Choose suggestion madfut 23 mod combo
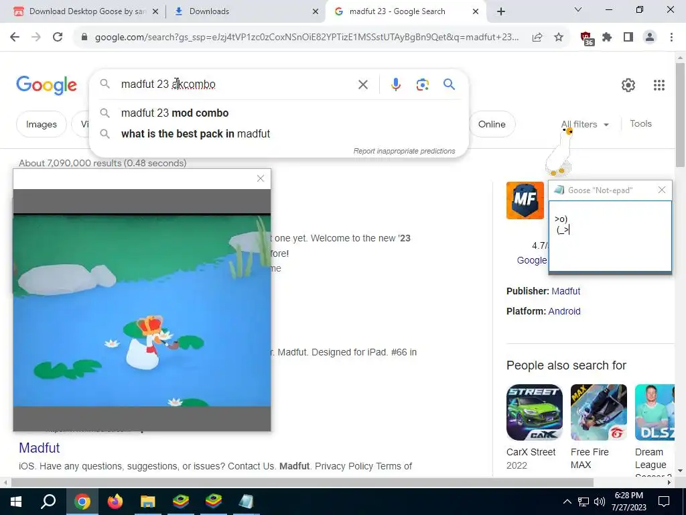This screenshot has height=515, width=686. point(279,113)
